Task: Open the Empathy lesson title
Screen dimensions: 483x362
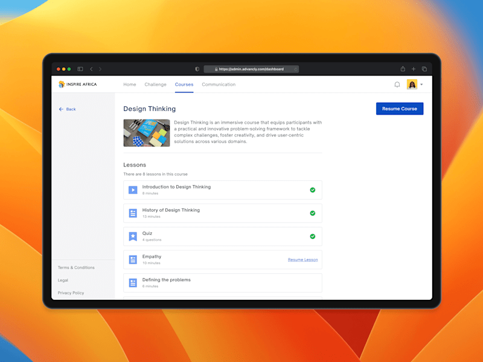Action: [152, 256]
